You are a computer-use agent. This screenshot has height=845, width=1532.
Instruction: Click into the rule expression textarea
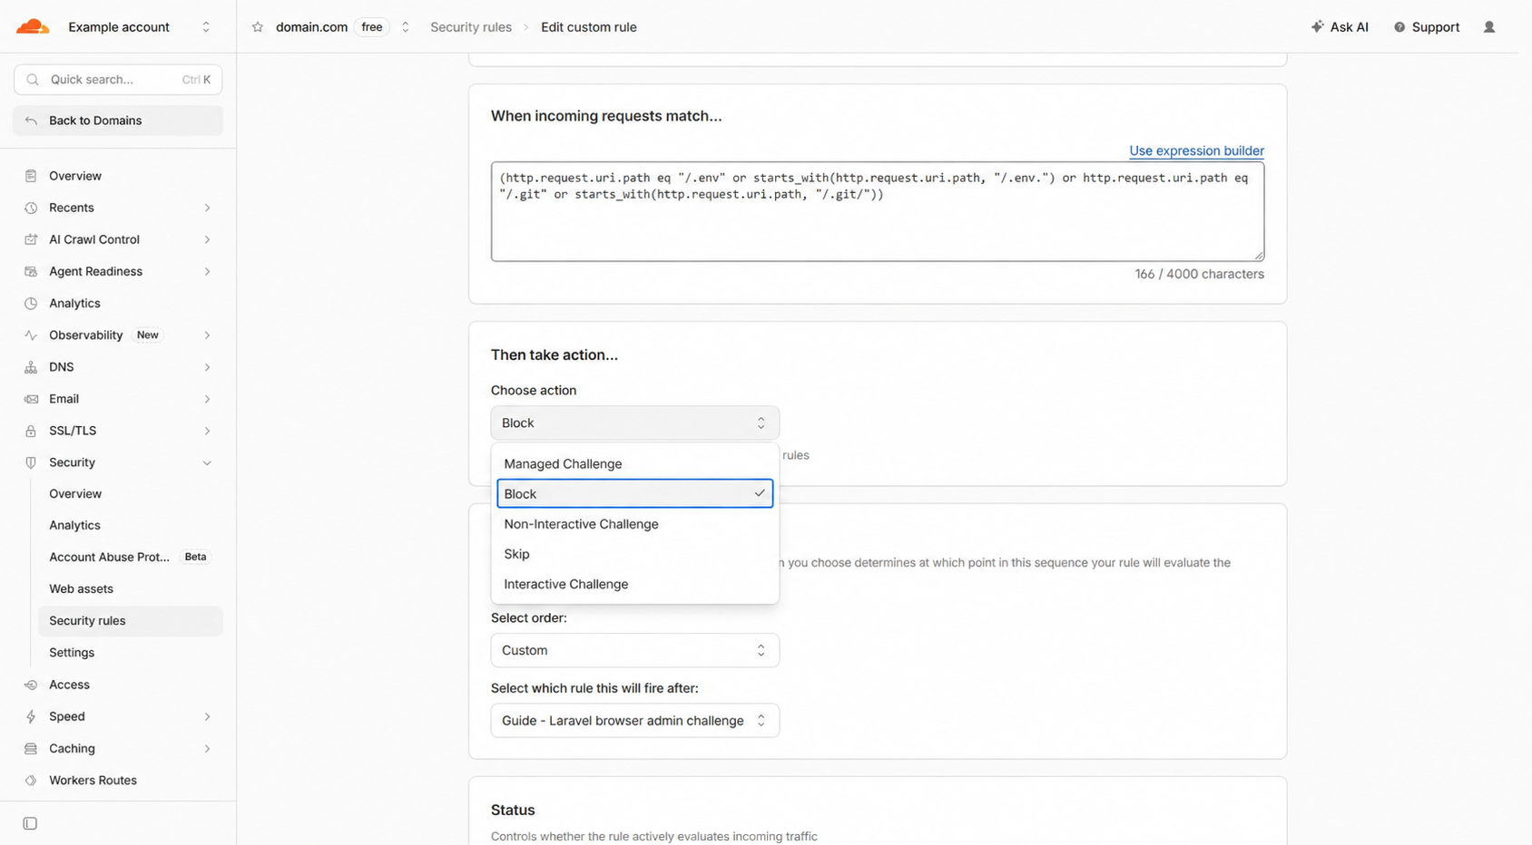tap(878, 212)
